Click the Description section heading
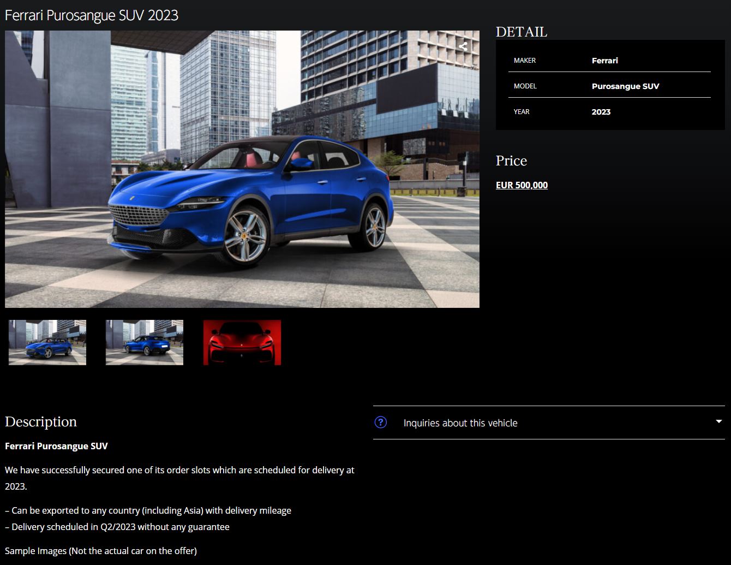Screen dimensions: 731x565 pyautogui.click(x=41, y=422)
